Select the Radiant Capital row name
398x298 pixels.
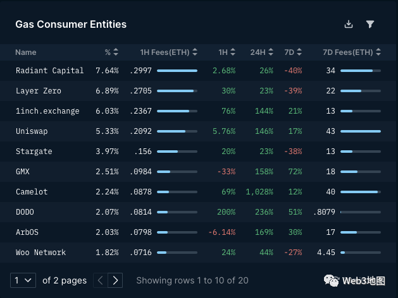[49, 70]
